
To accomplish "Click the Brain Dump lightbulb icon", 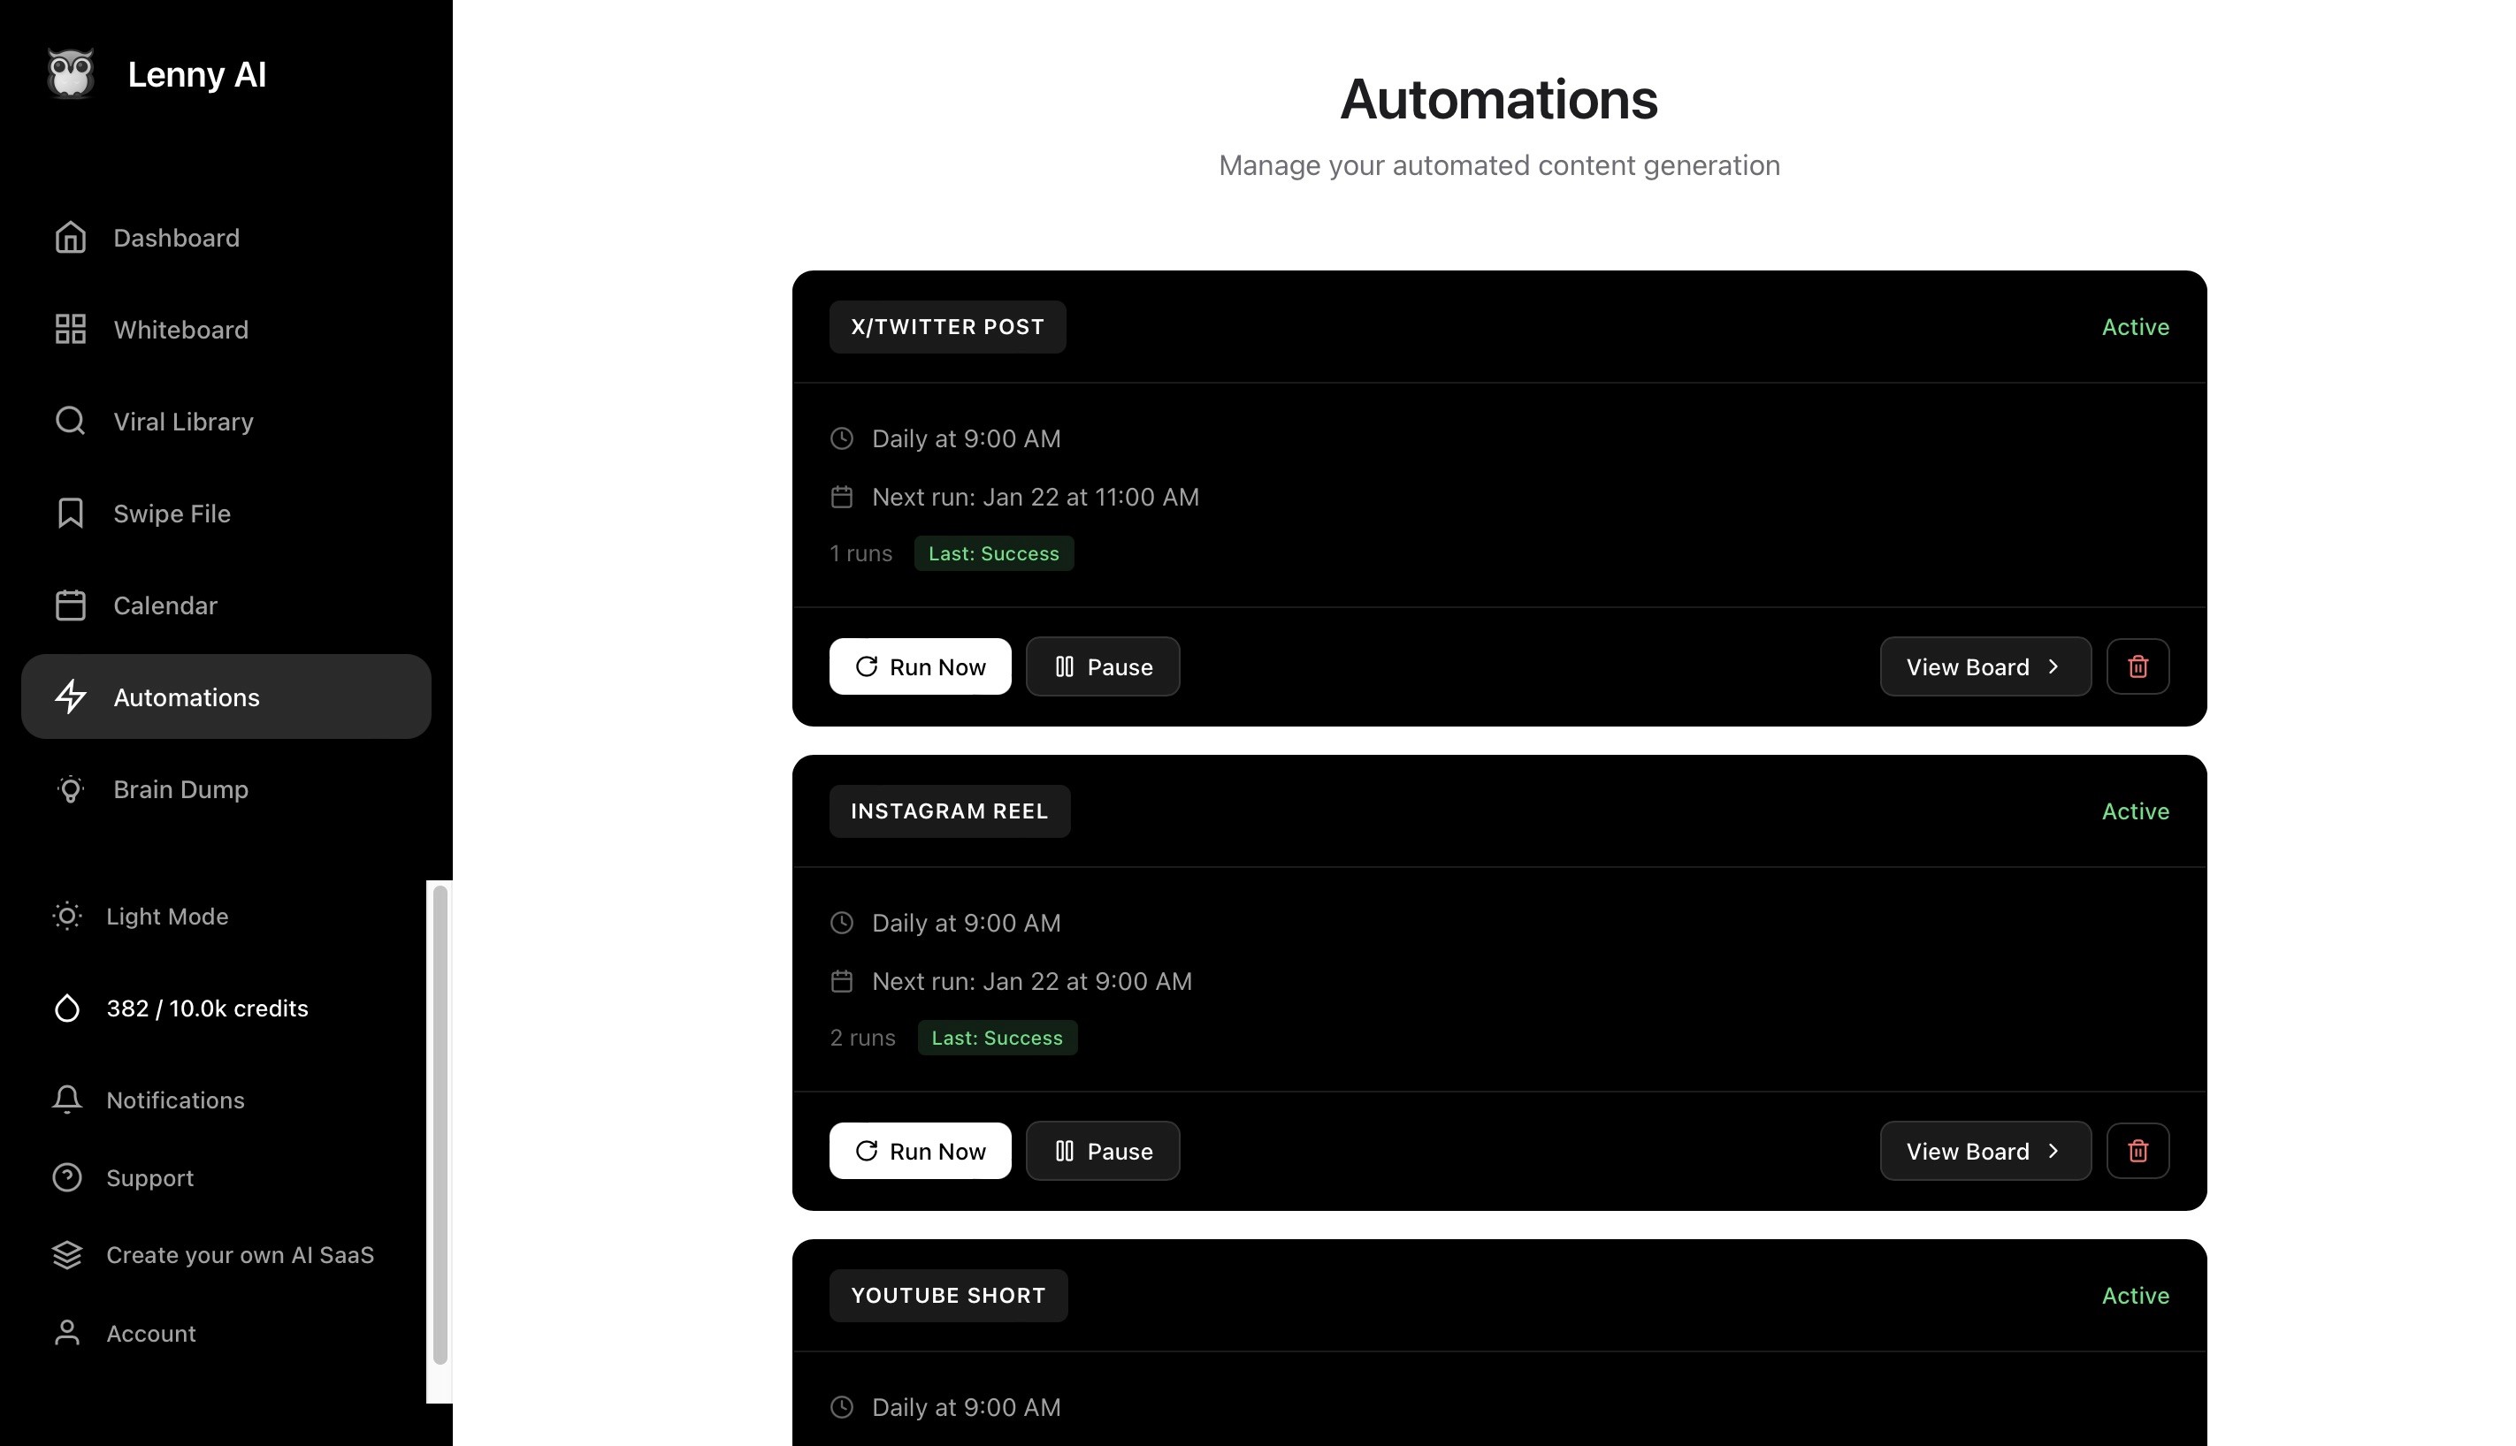I will click(71, 789).
